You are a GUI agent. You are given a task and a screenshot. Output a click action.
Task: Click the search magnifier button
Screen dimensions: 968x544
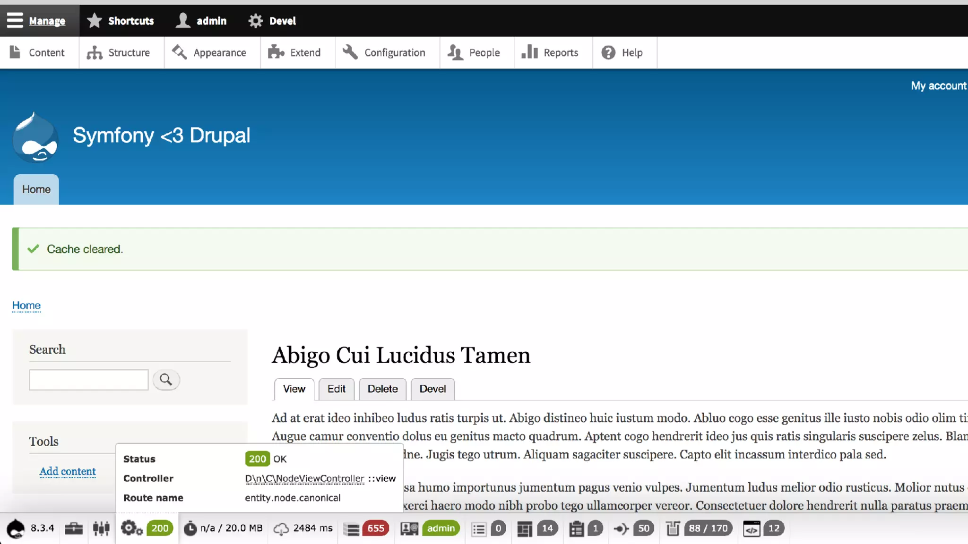pos(166,380)
